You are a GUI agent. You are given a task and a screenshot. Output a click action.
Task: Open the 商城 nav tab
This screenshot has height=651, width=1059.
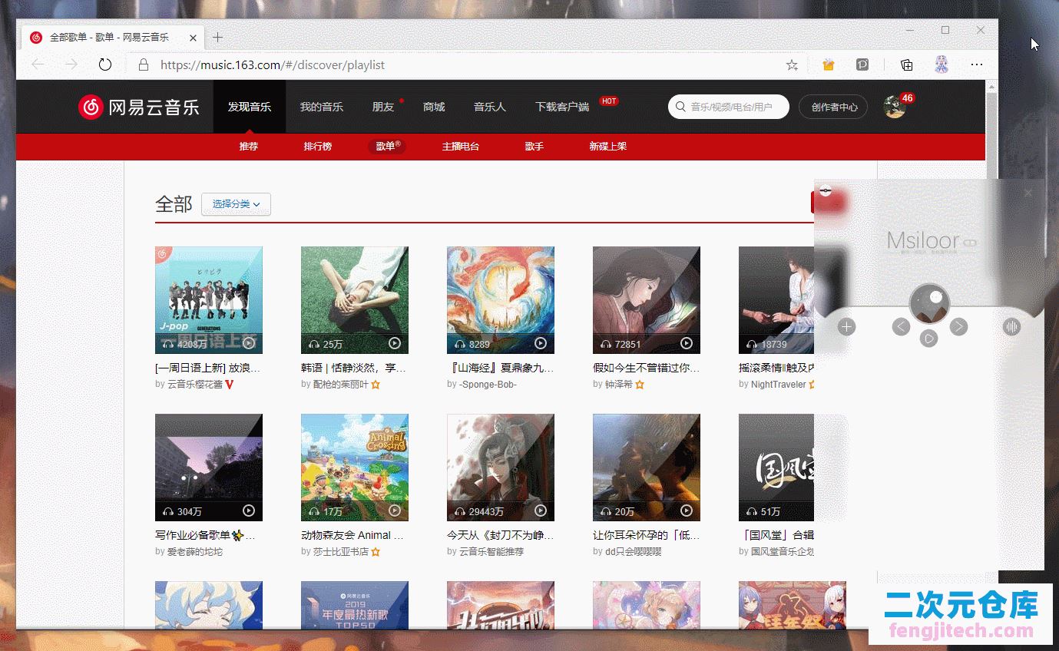(434, 107)
